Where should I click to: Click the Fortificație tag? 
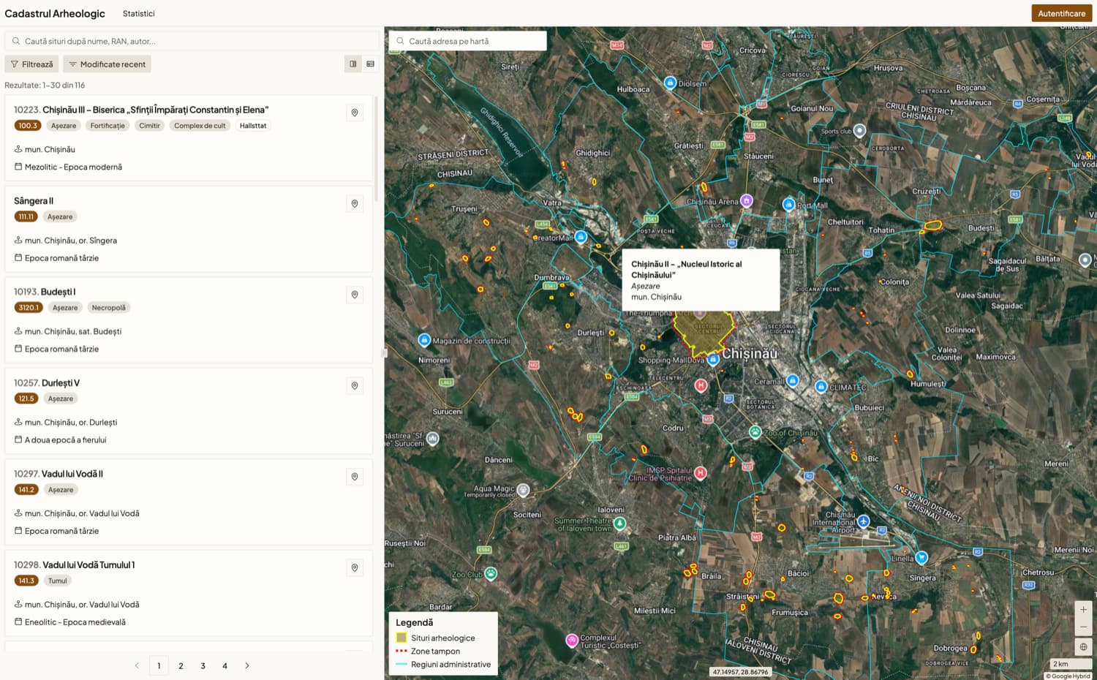pos(108,126)
